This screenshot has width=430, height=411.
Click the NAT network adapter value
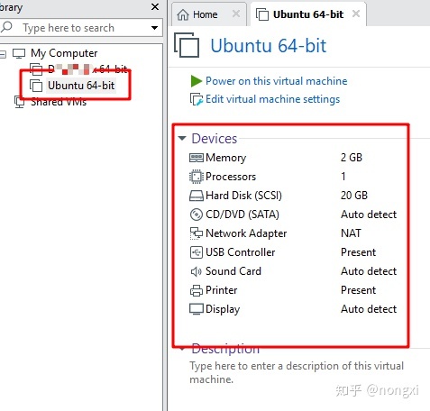351,233
